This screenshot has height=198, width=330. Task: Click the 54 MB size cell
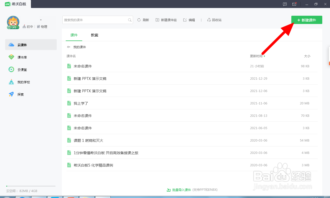304,140
